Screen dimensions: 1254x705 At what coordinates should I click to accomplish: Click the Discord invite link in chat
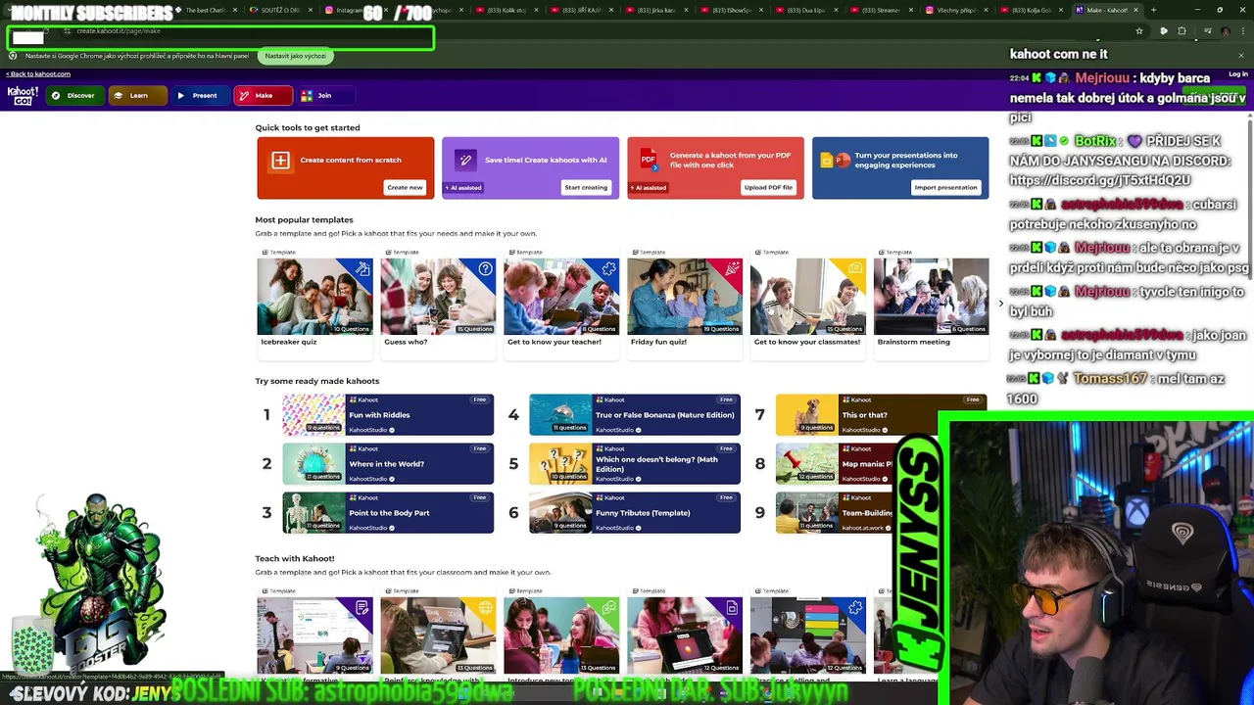click(1099, 181)
